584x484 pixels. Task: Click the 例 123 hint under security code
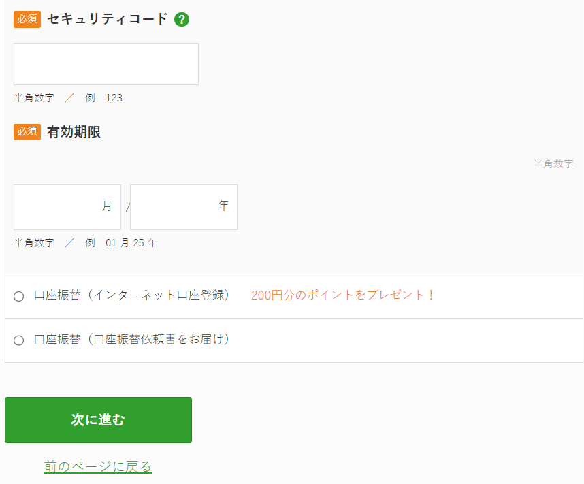(103, 98)
